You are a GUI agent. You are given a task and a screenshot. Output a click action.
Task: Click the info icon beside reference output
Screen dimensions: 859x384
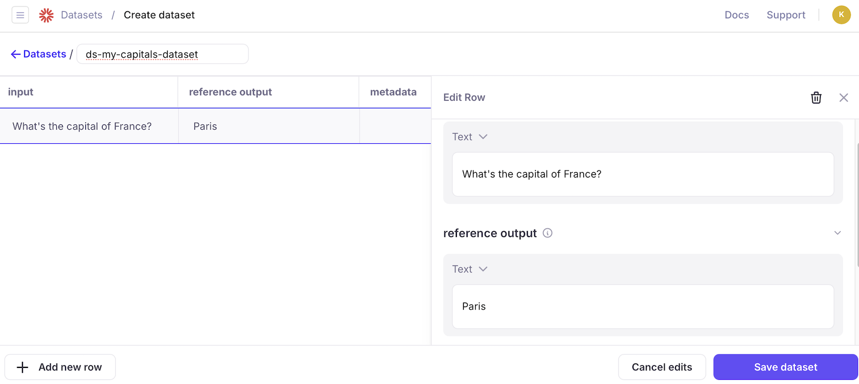(548, 233)
